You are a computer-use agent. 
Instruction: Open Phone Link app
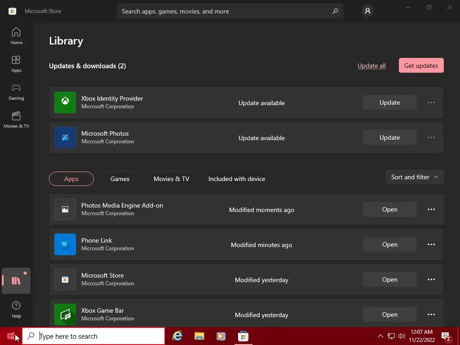pos(389,244)
